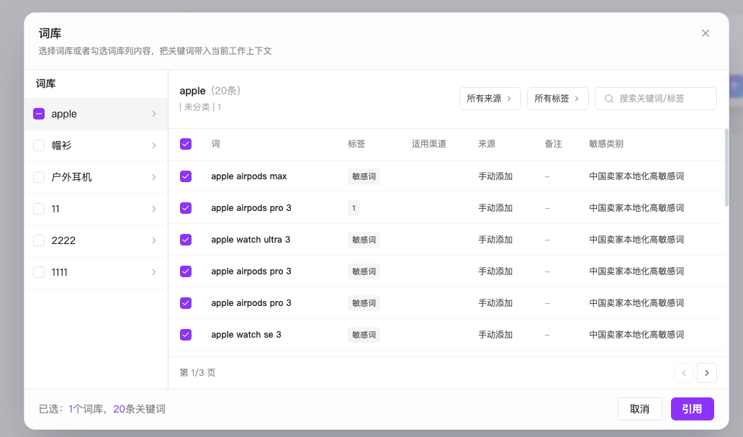743x437 pixels.
Task: Check the 帽衫 library checkbox
Action: (x=39, y=145)
